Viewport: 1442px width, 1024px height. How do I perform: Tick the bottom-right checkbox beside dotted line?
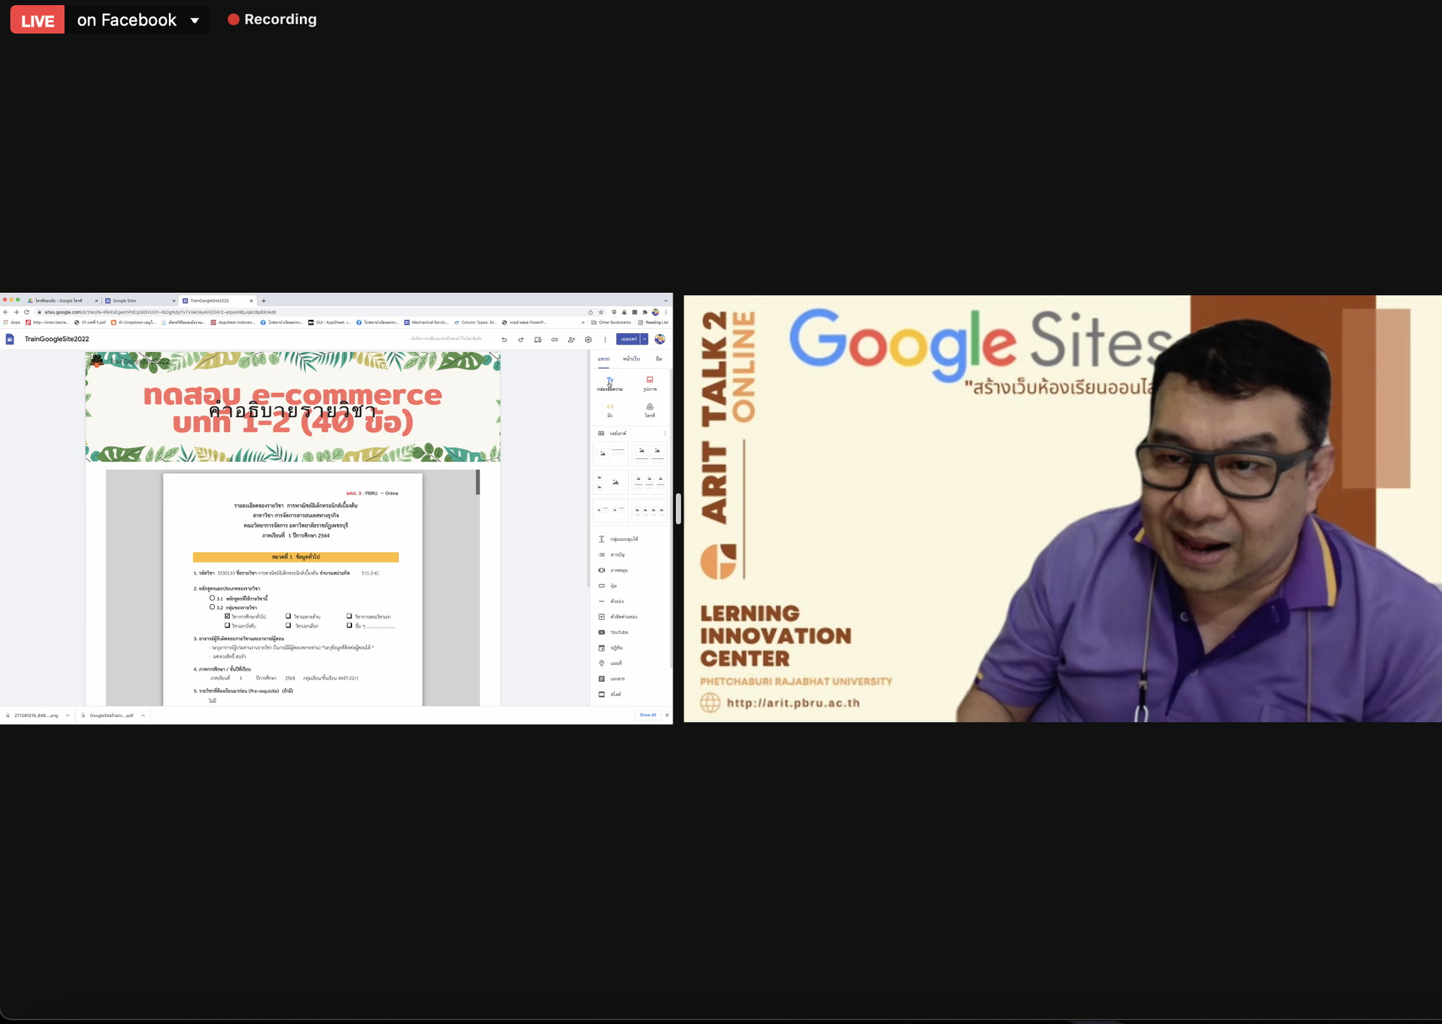click(x=349, y=625)
